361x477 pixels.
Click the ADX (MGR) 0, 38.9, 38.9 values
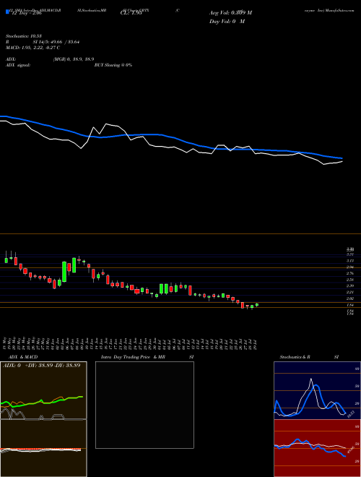73,59
